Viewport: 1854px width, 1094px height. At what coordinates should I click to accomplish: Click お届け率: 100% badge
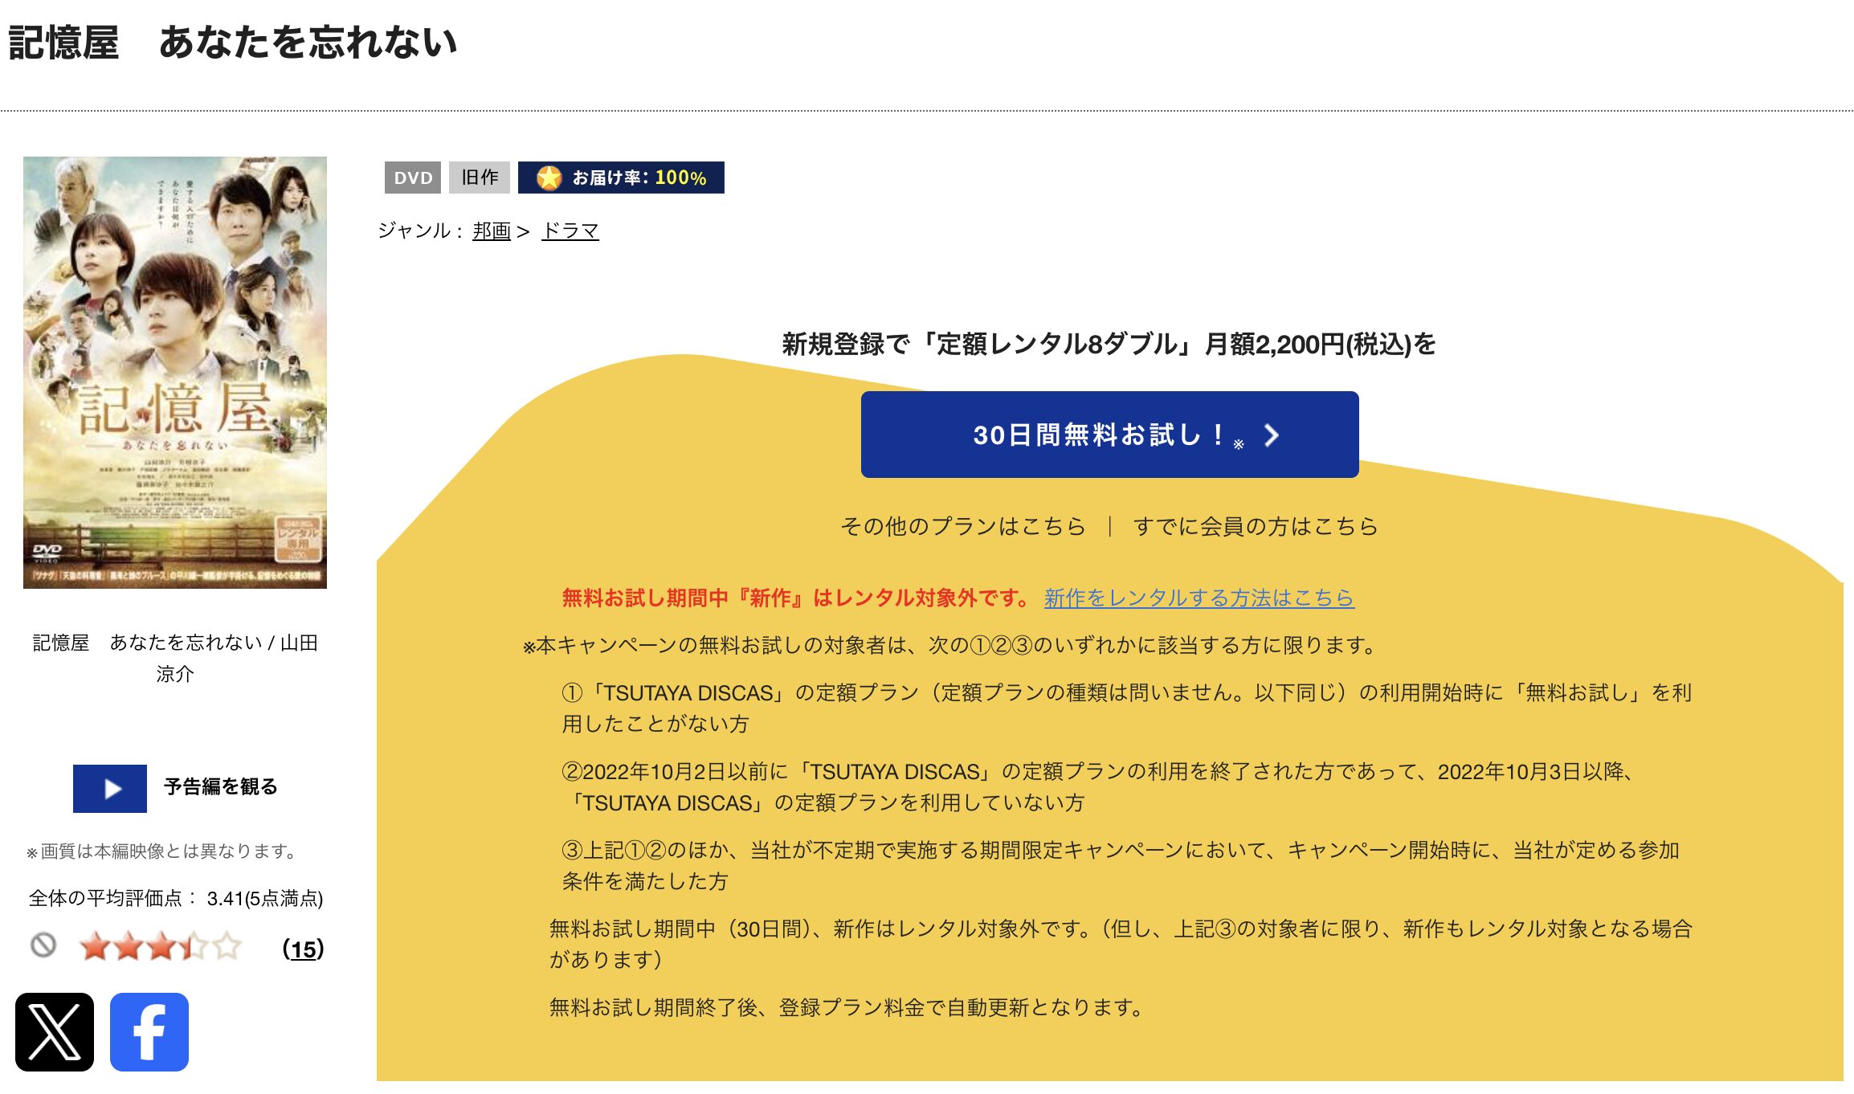pos(621,178)
